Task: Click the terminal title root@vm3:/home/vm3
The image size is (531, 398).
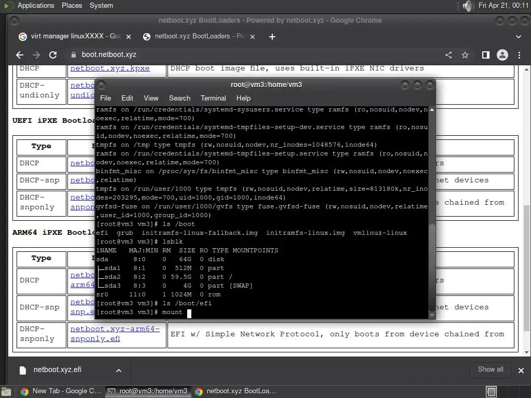Action: click(266, 84)
